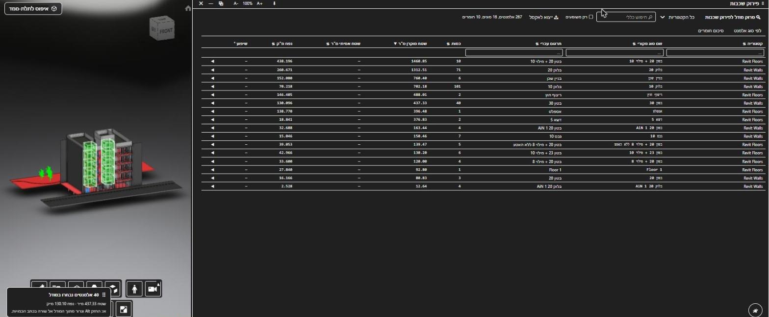Click the grip icon in the selection tooltip
This screenshot has width=769, height=317.
(x=104, y=295)
